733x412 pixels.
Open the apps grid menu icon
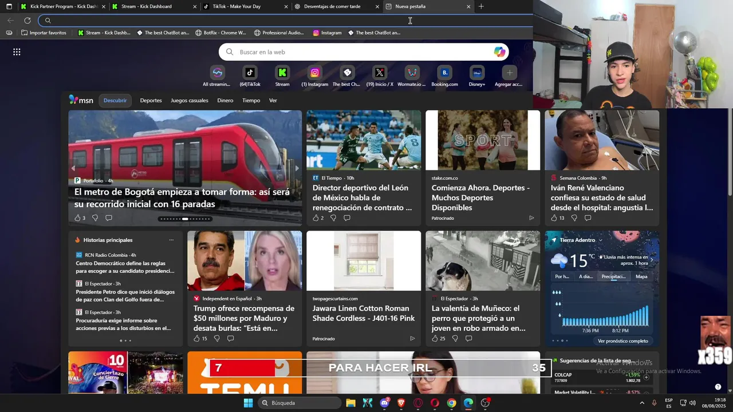click(x=17, y=52)
